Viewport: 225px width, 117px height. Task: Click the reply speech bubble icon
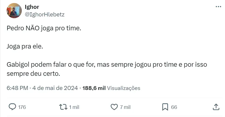tap(12, 107)
